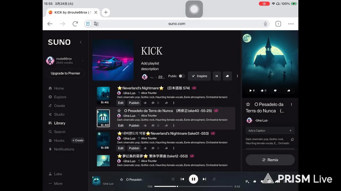Click the KICK playlist cover image
The image size is (341, 191).
tap(113, 60)
